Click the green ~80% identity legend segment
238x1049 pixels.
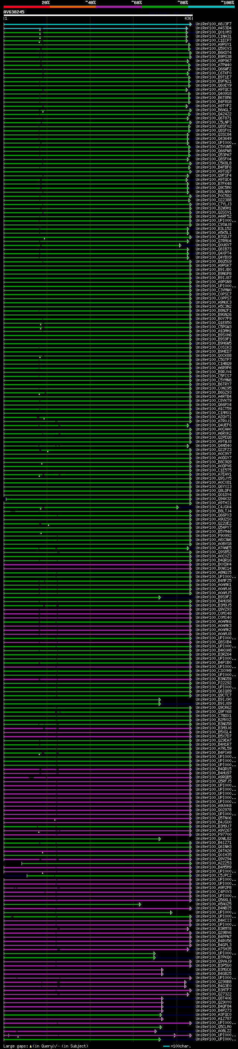coord(165,7)
